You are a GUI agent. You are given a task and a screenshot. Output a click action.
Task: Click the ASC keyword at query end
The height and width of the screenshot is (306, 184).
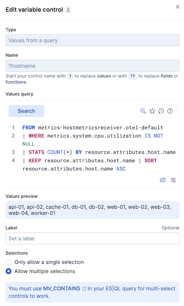coord(121,169)
